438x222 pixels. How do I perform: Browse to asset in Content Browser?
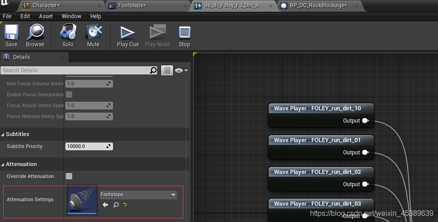tap(35, 36)
